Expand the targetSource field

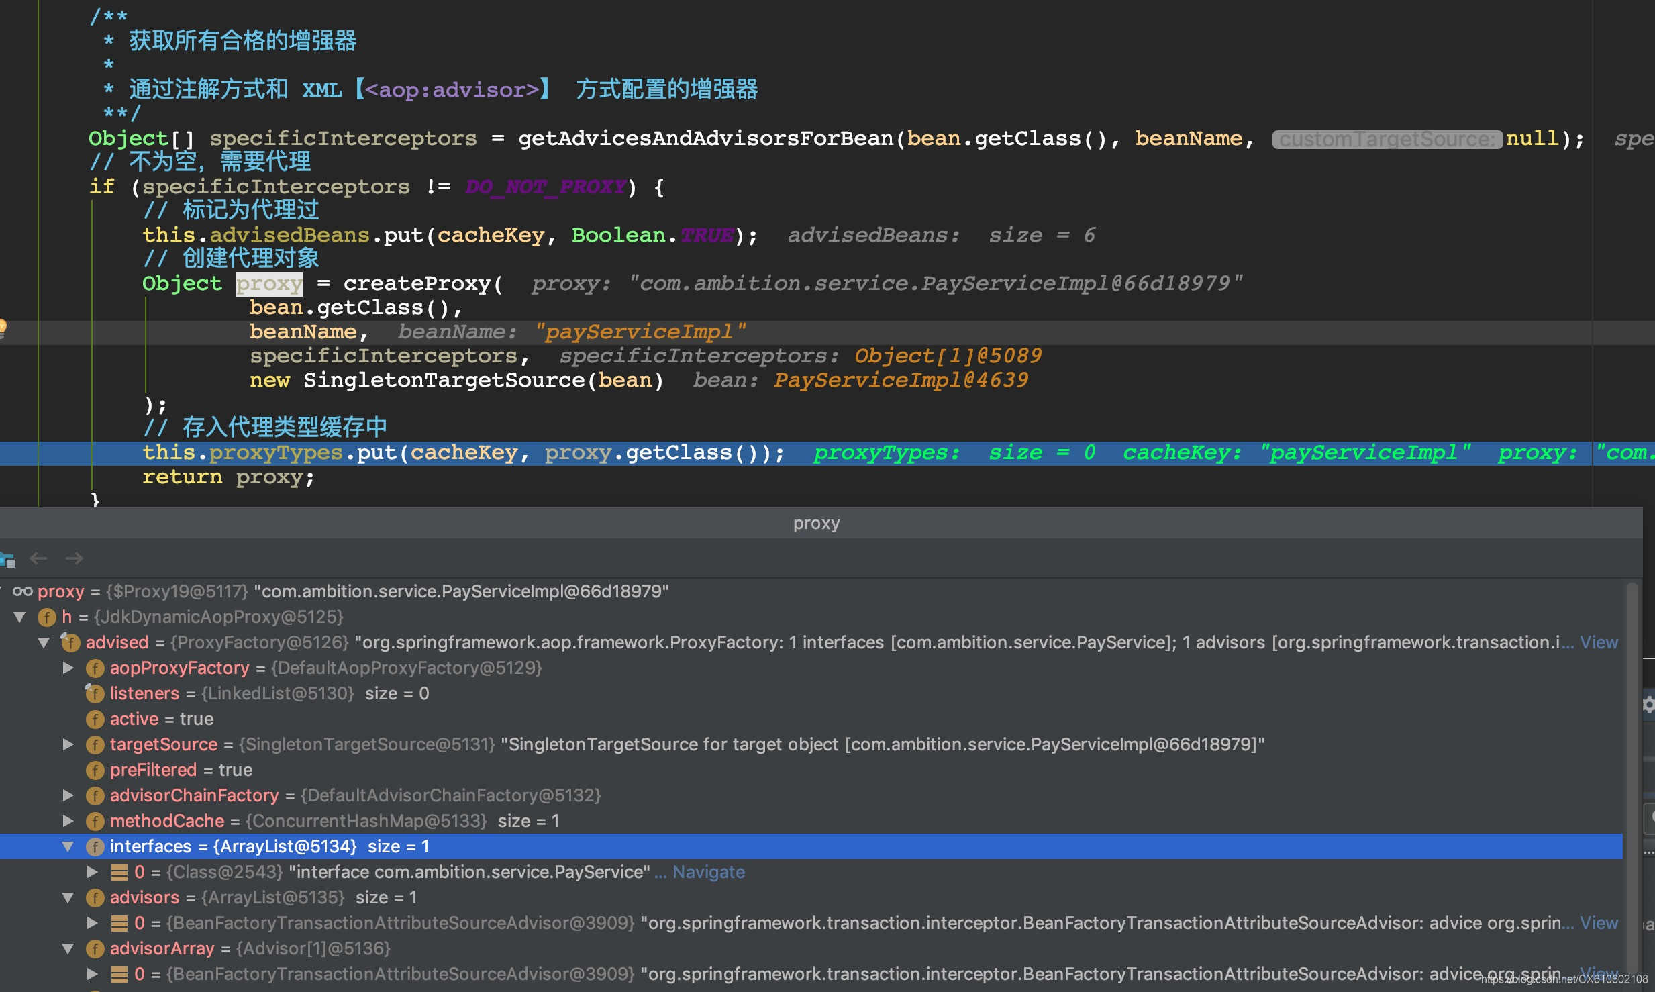point(68,744)
